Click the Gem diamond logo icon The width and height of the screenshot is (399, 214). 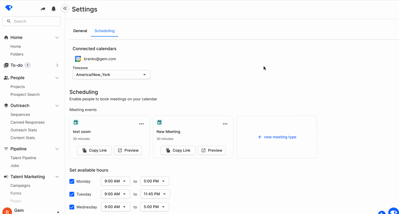click(x=9, y=8)
